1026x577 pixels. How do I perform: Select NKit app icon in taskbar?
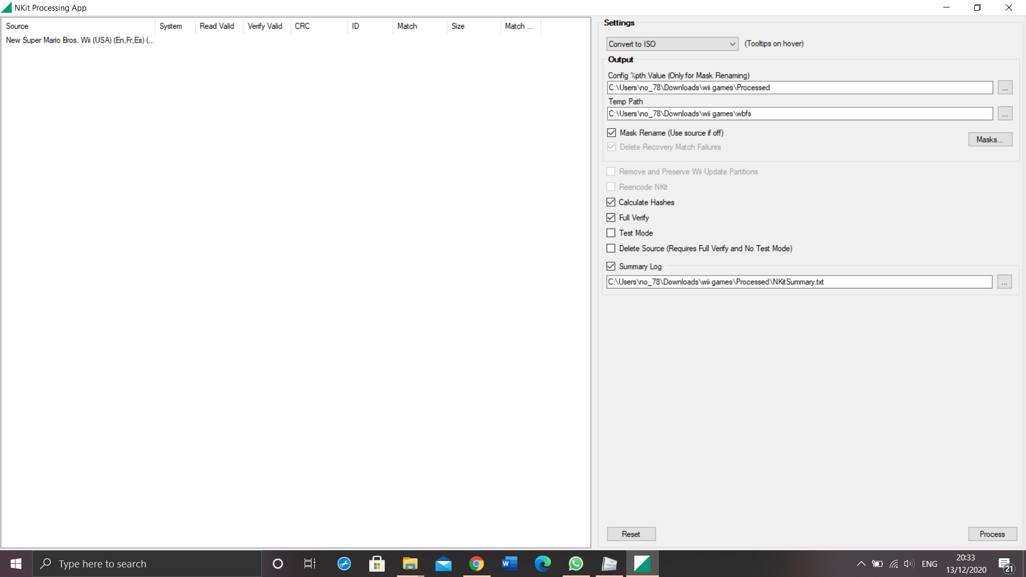[642, 564]
